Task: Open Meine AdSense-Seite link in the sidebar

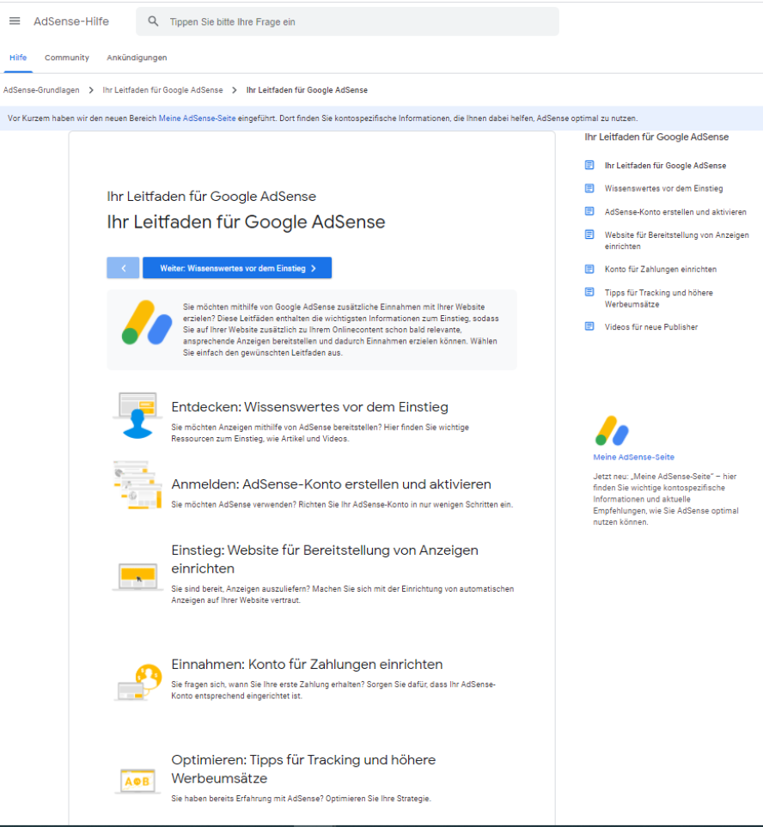Action: (634, 457)
